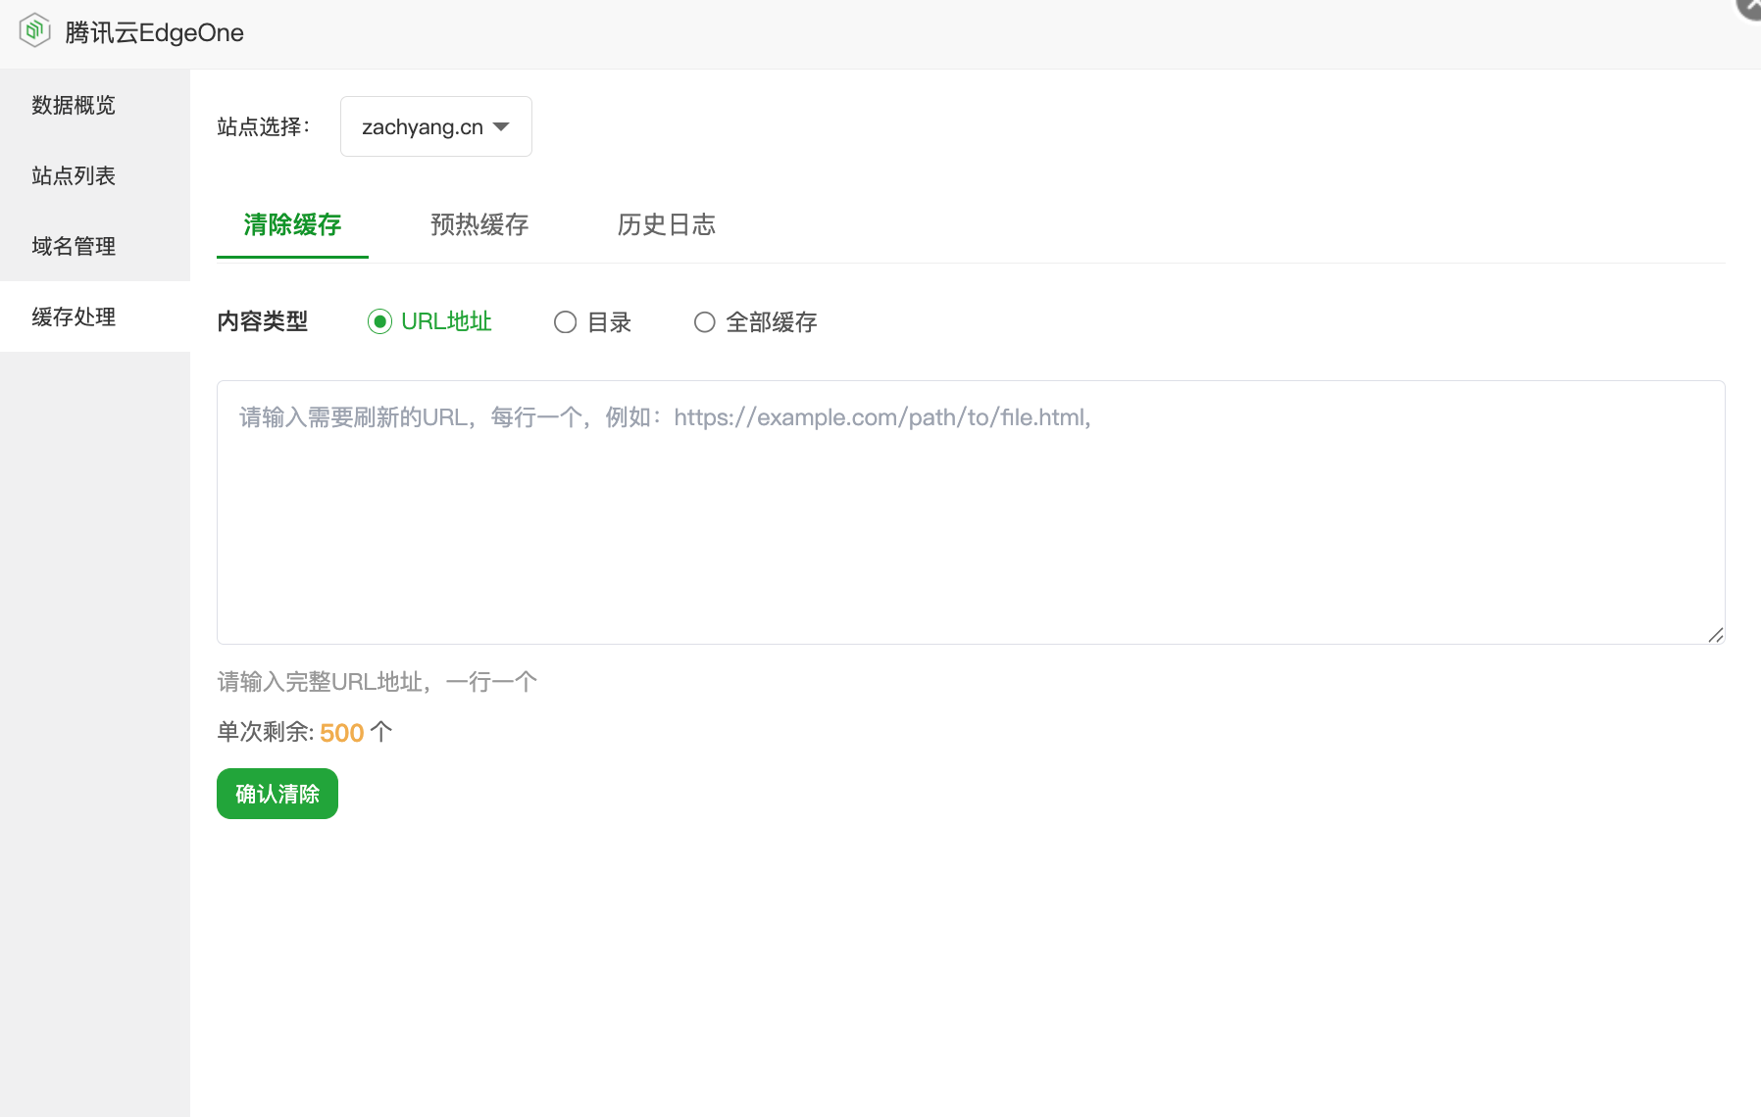Switch to the 清除缓存 tab
The image size is (1761, 1117).
pos(292,224)
